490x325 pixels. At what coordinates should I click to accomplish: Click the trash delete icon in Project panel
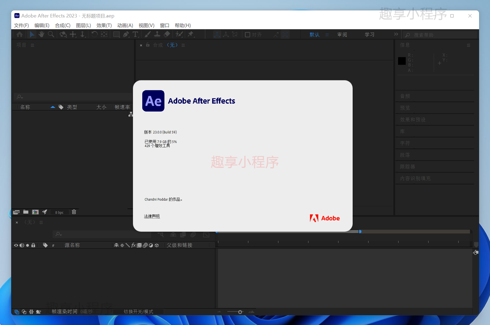74,212
